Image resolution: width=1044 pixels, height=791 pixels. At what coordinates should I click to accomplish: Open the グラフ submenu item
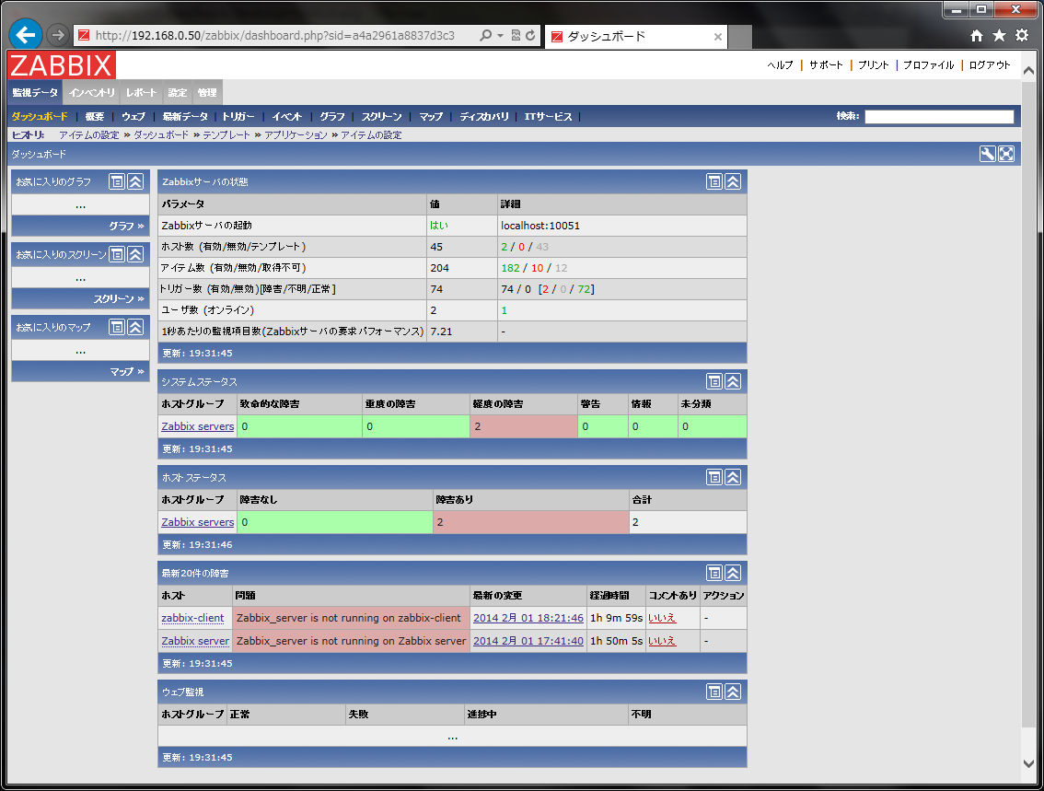click(x=332, y=117)
